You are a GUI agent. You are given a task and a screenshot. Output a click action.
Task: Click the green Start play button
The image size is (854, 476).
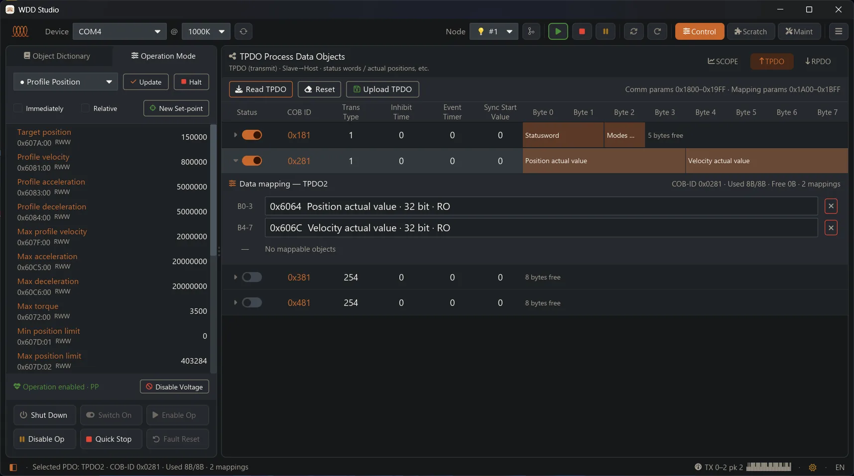click(558, 31)
